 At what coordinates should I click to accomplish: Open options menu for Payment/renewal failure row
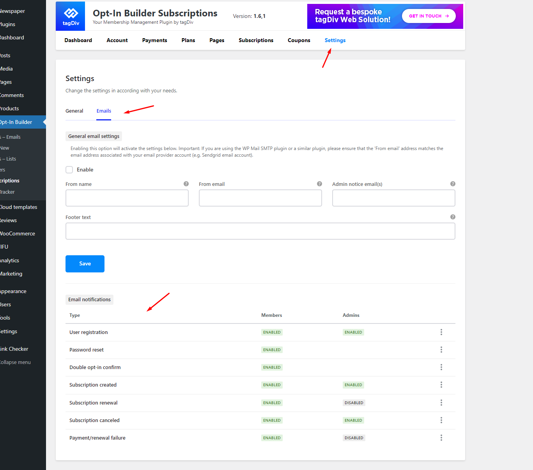click(x=441, y=438)
